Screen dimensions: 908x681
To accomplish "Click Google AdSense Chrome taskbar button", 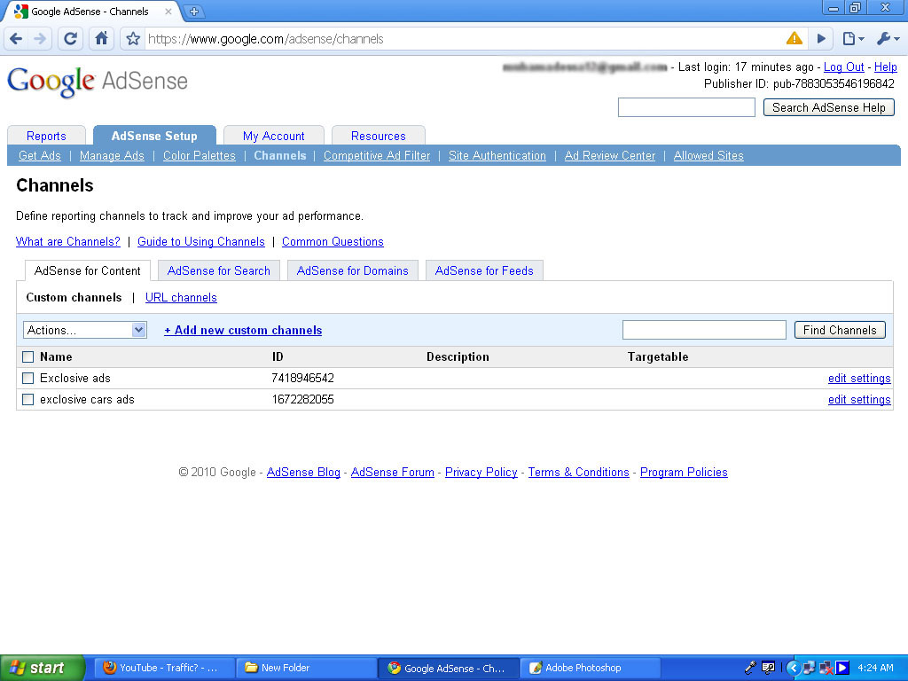I will pos(448,668).
